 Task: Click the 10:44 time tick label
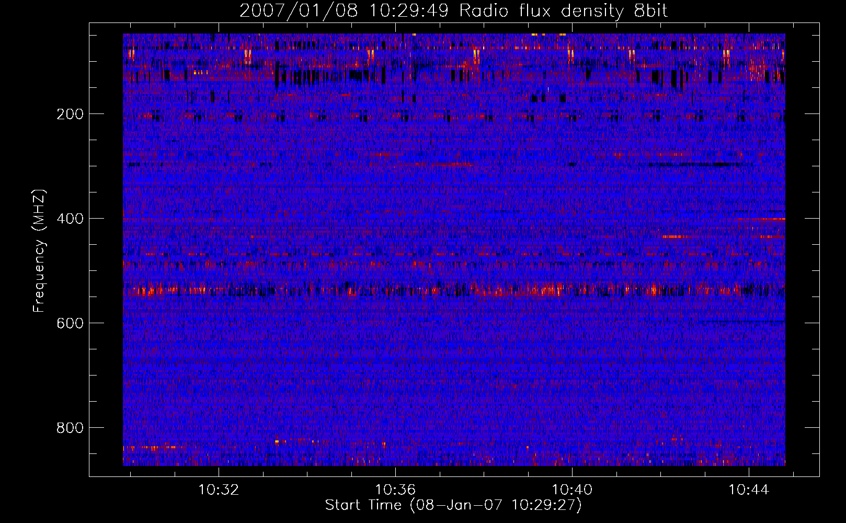click(749, 490)
